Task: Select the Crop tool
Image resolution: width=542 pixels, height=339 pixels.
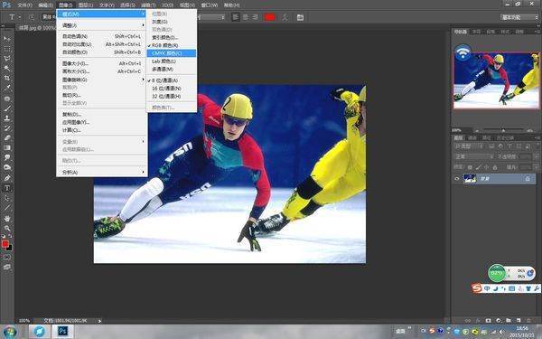Action: 7,78
